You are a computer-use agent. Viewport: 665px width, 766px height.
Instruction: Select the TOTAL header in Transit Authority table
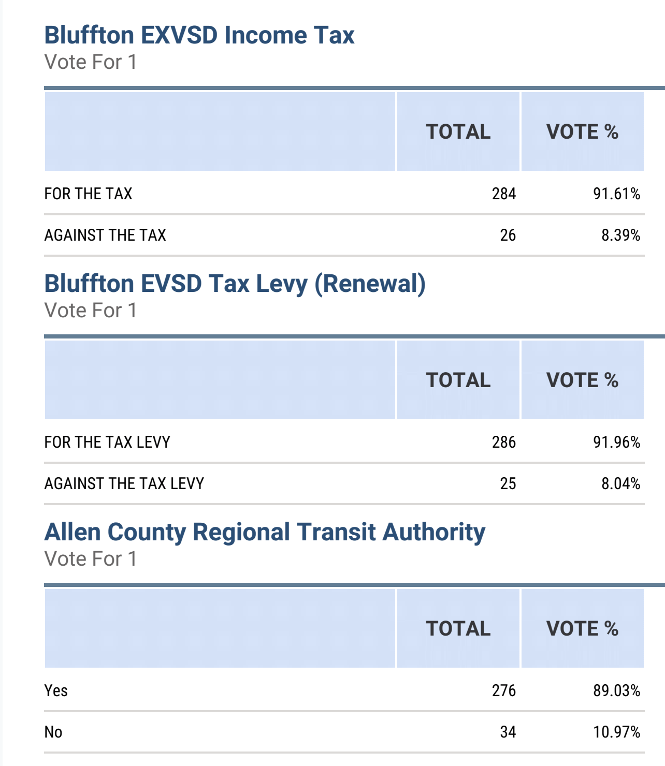click(458, 628)
